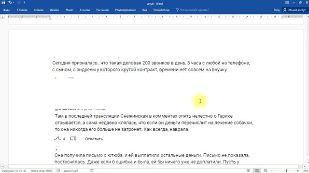Screen dimensions: 309x173
Task: Switch to the Вид tab
Action: (145, 10)
